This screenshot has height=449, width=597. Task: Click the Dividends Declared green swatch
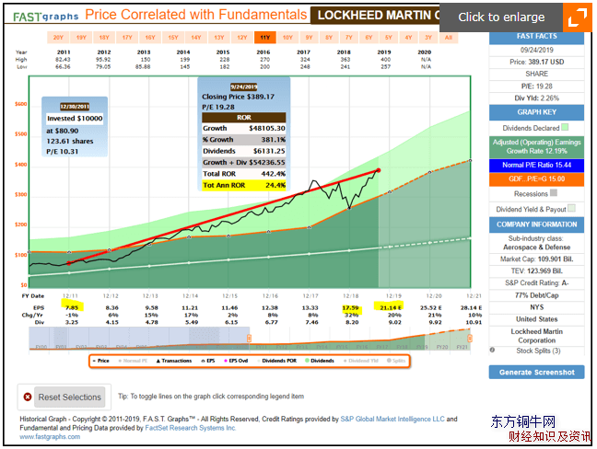(565, 127)
